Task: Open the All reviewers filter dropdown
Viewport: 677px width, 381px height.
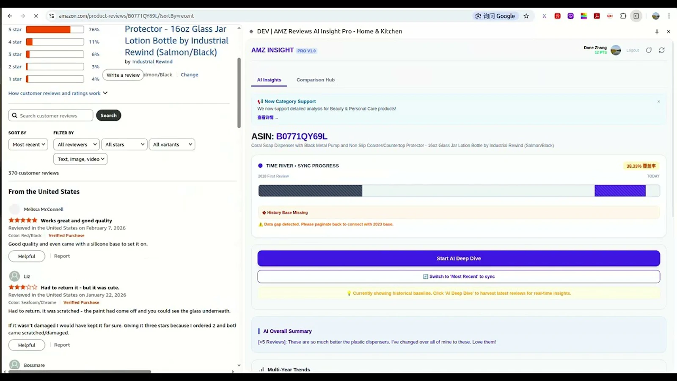Action: [x=77, y=144]
